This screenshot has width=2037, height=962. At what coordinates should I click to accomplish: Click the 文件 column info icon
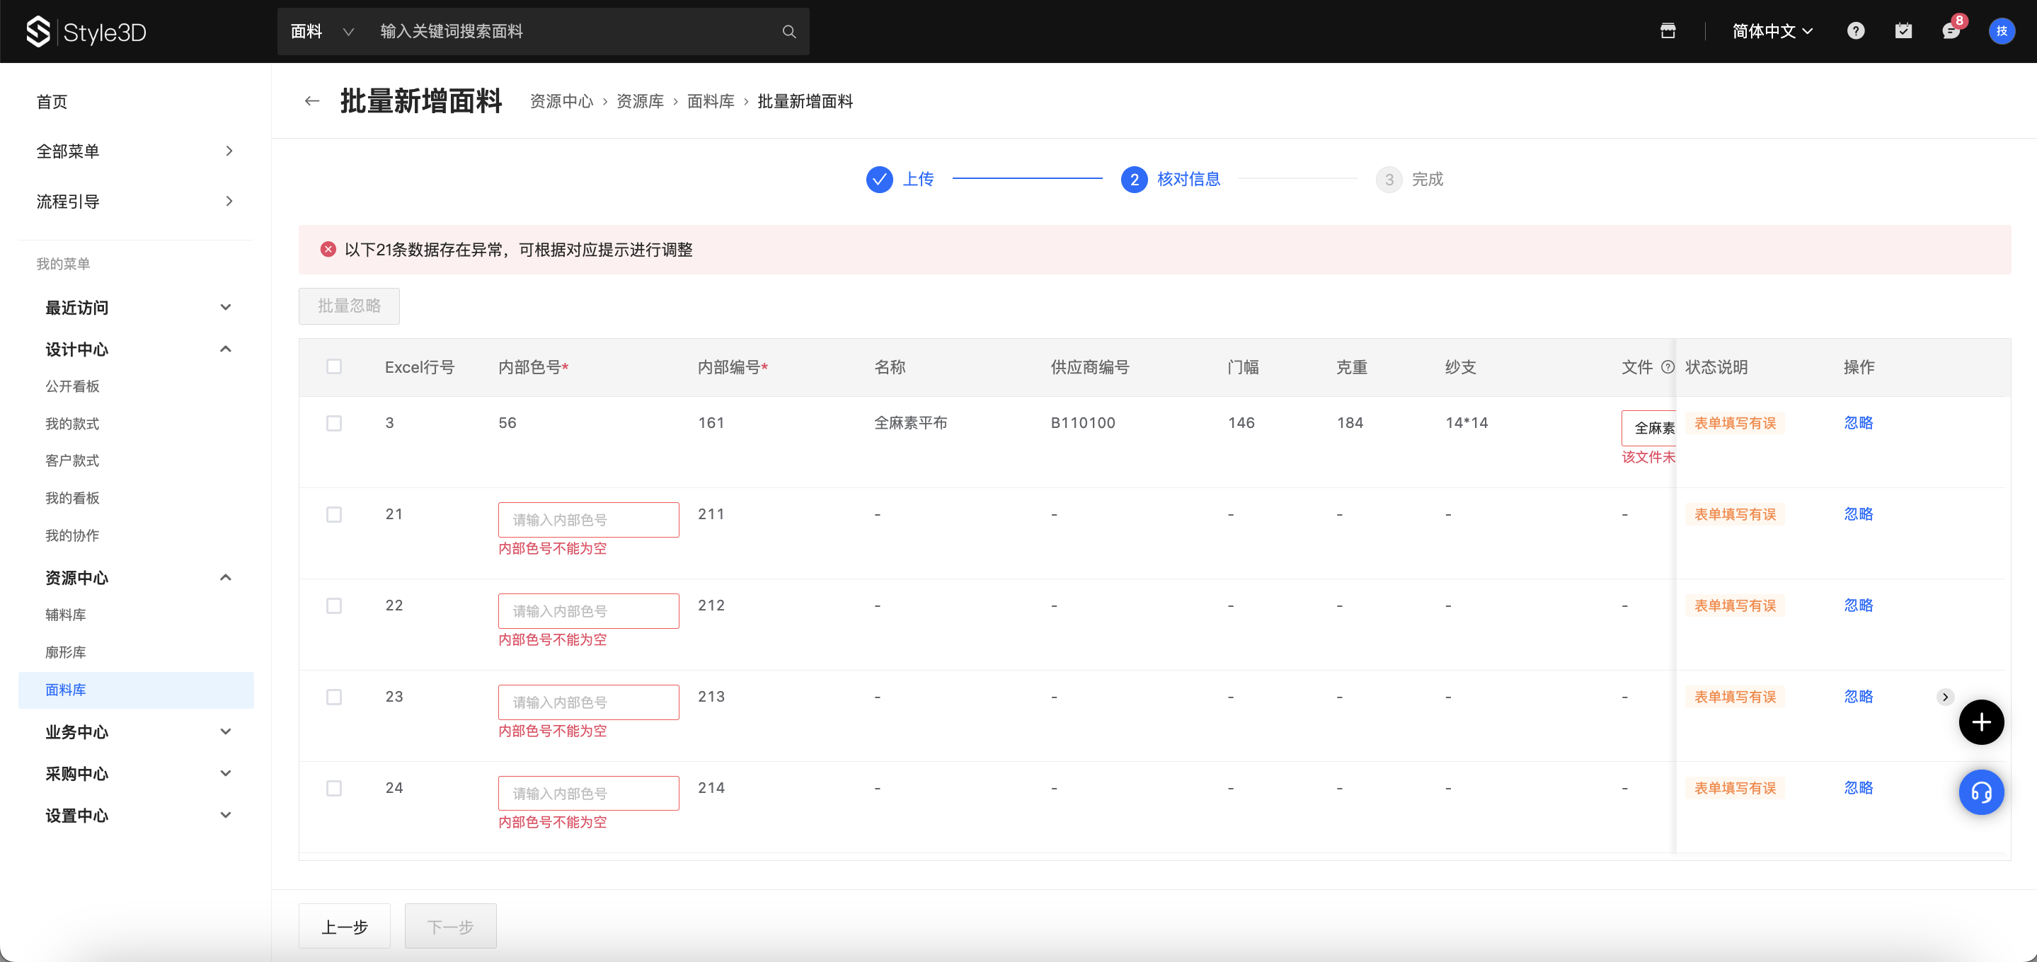click(x=1668, y=367)
